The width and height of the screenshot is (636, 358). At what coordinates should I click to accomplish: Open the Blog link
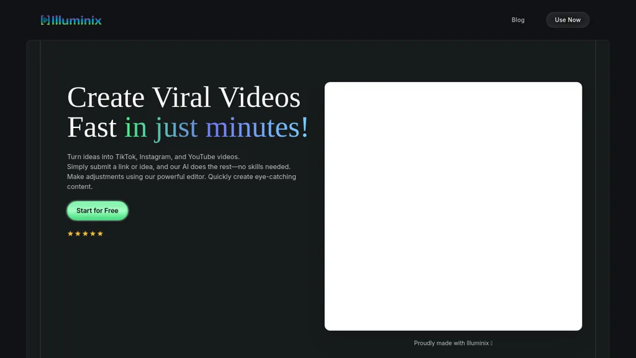pyautogui.click(x=517, y=20)
